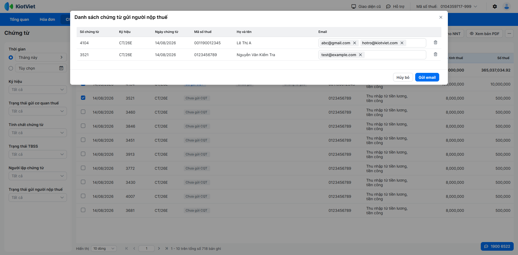This screenshot has height=255, width=518.
Task: Click Chưa gửi CQT badge for 3460
Action: coord(196,112)
